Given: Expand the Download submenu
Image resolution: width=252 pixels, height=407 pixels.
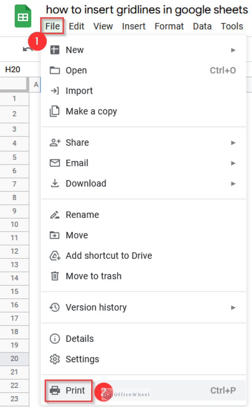Looking at the screenshot, I should pyautogui.click(x=233, y=183).
